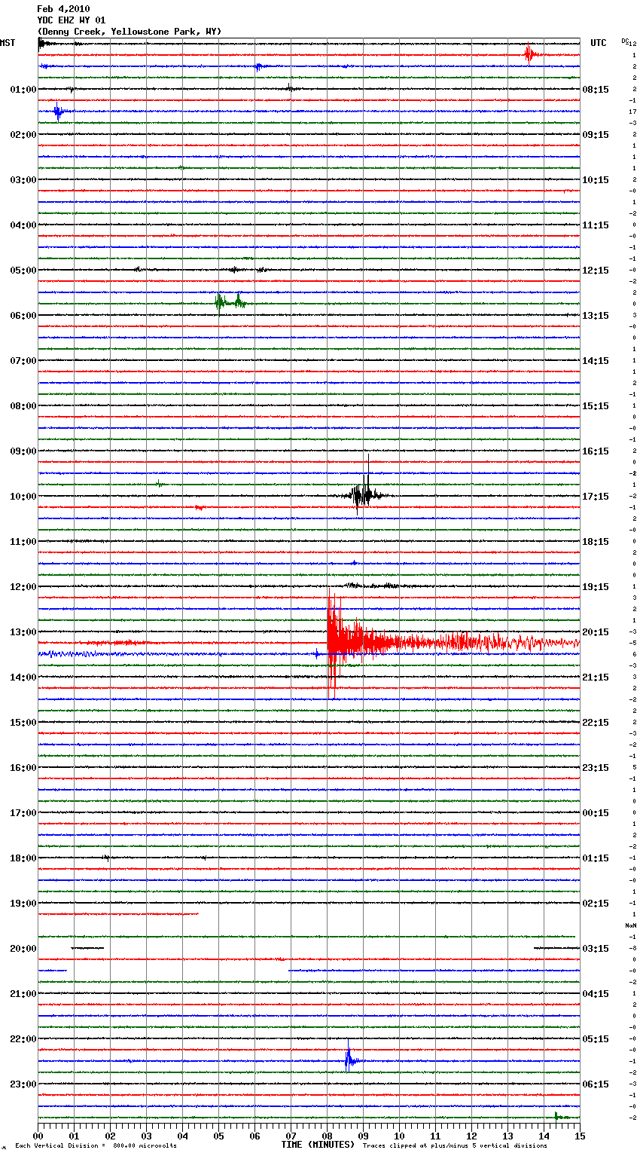Click the 00:15 UTC time label

(x=596, y=813)
